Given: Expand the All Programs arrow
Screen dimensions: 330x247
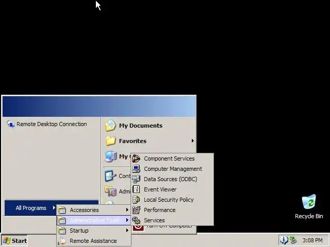Looking at the screenshot, I should 54,208.
